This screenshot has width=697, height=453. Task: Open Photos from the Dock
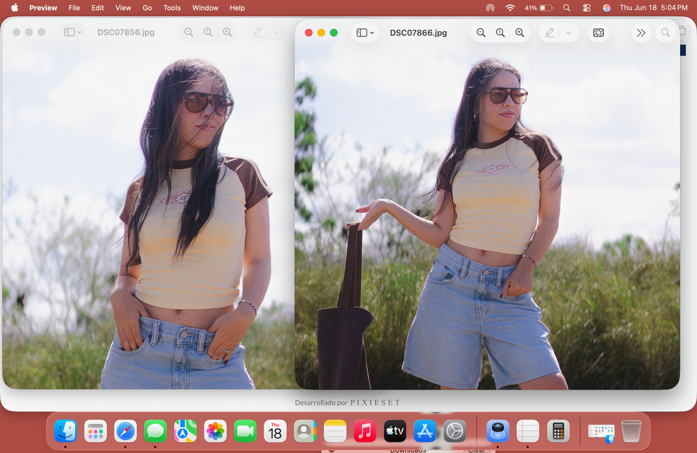215,431
